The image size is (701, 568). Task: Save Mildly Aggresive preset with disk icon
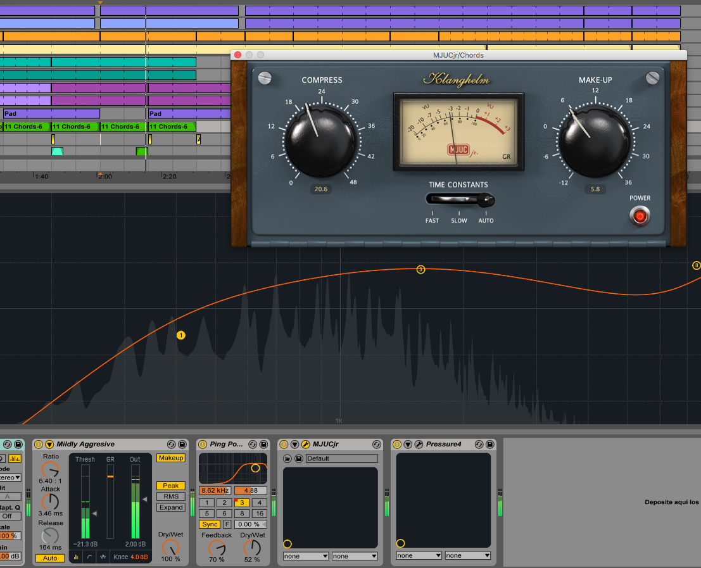pos(182,445)
